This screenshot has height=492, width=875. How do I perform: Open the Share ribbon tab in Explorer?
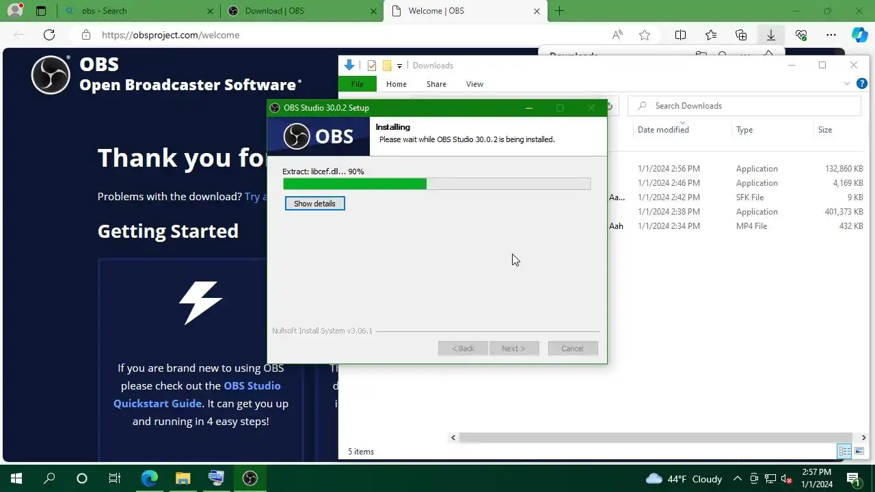tap(436, 84)
